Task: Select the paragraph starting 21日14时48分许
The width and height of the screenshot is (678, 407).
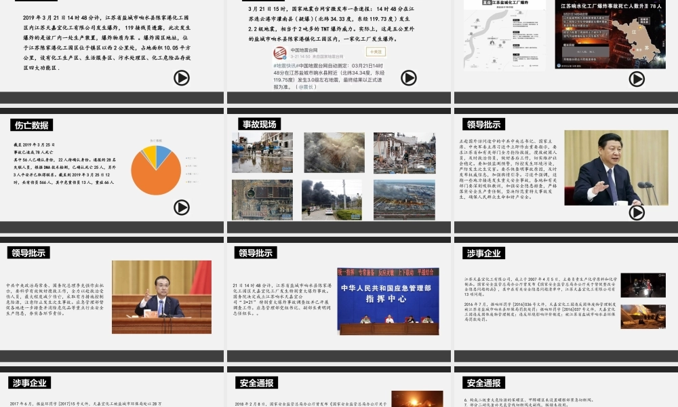Action: click(x=282, y=299)
